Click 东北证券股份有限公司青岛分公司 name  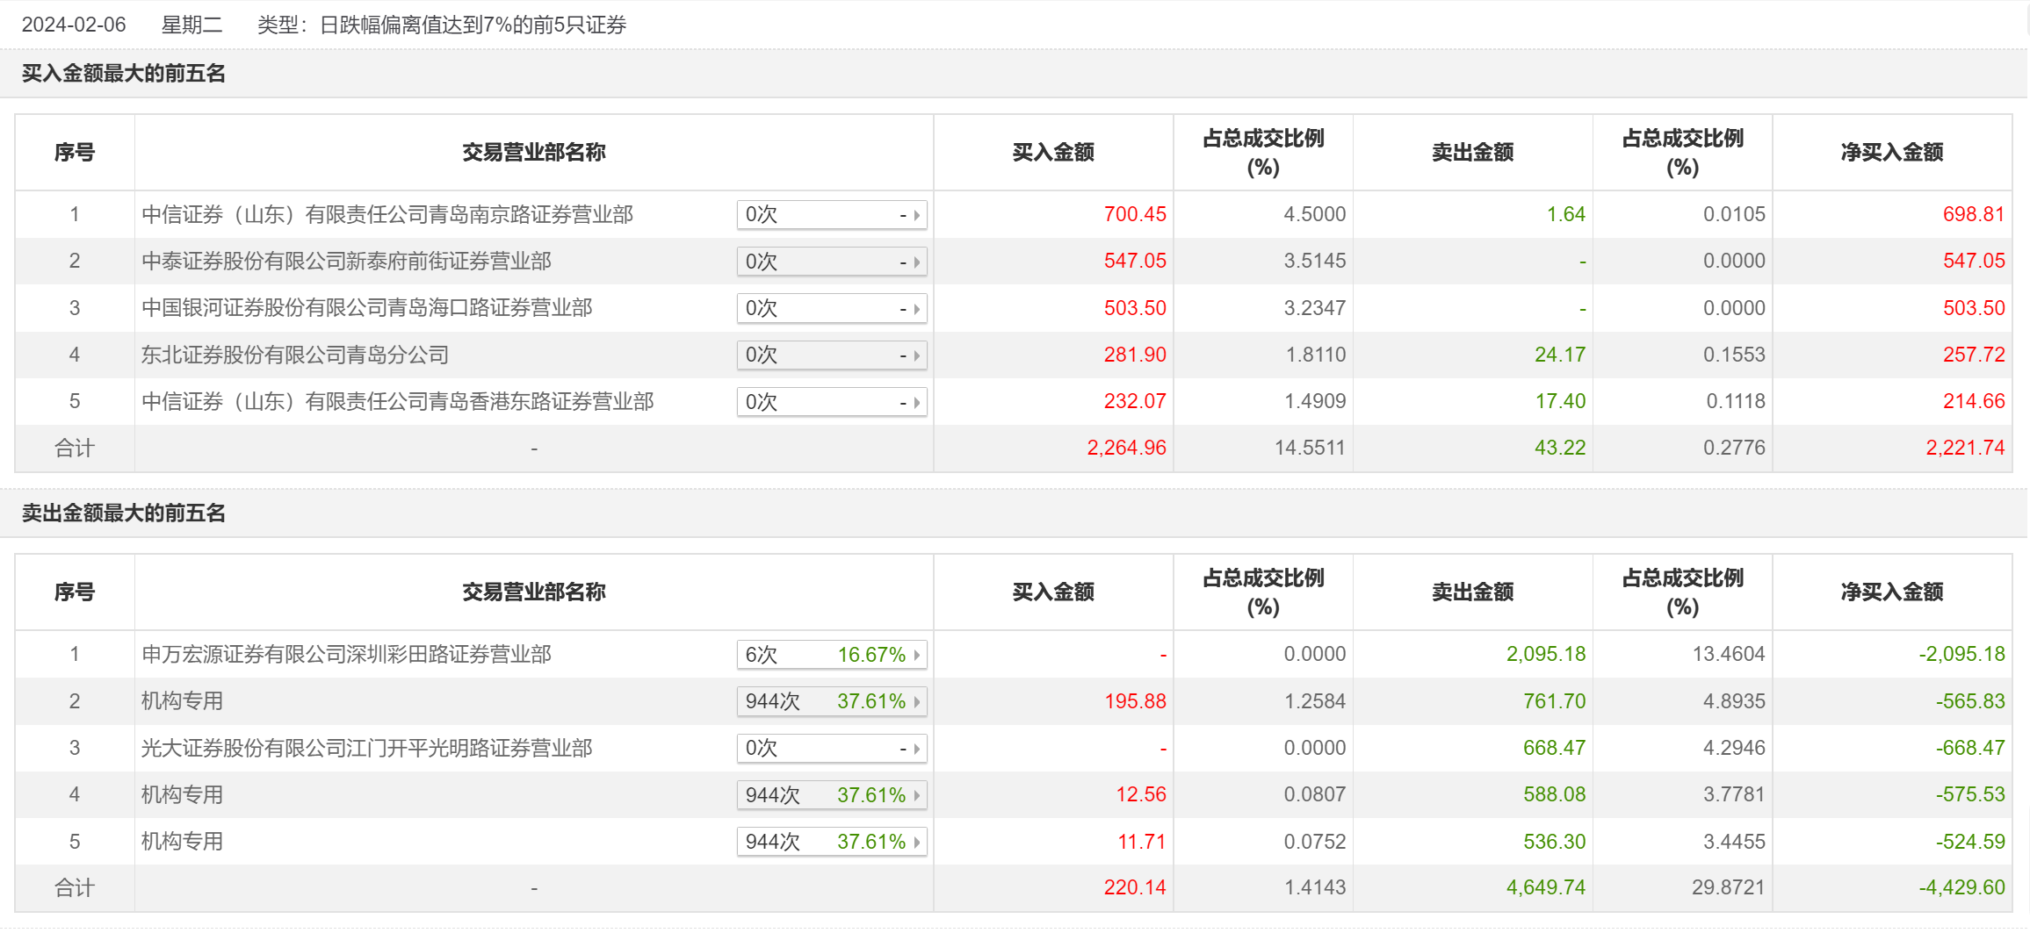tap(295, 355)
